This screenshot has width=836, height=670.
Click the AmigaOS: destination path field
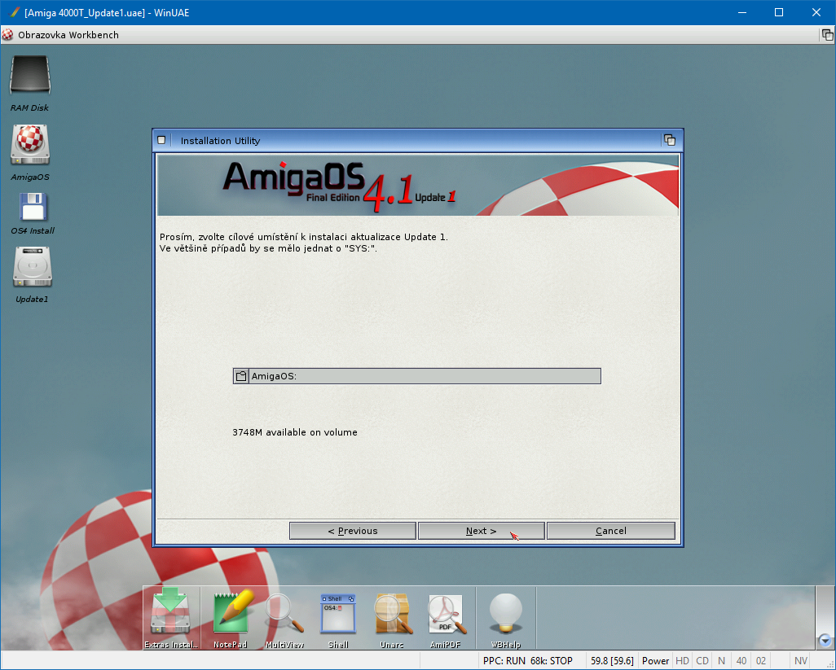point(425,376)
